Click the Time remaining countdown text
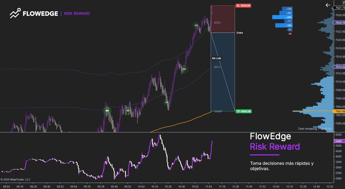 pyautogui.click(x=315, y=129)
